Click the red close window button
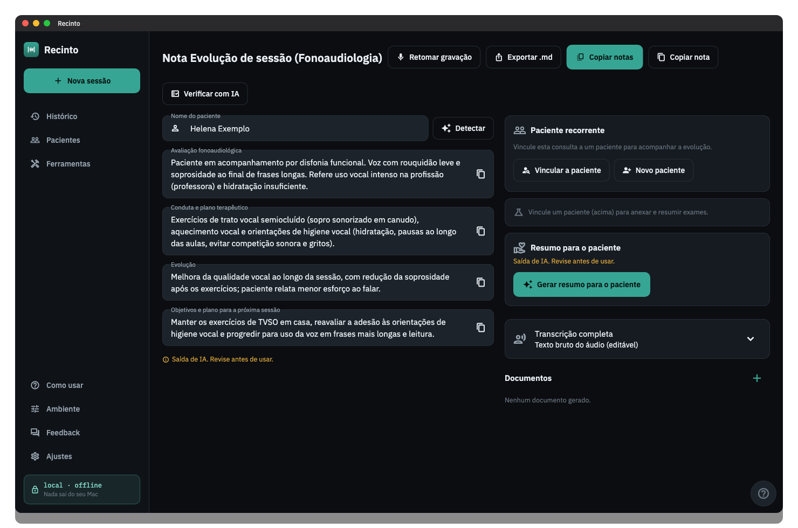 pos(25,23)
